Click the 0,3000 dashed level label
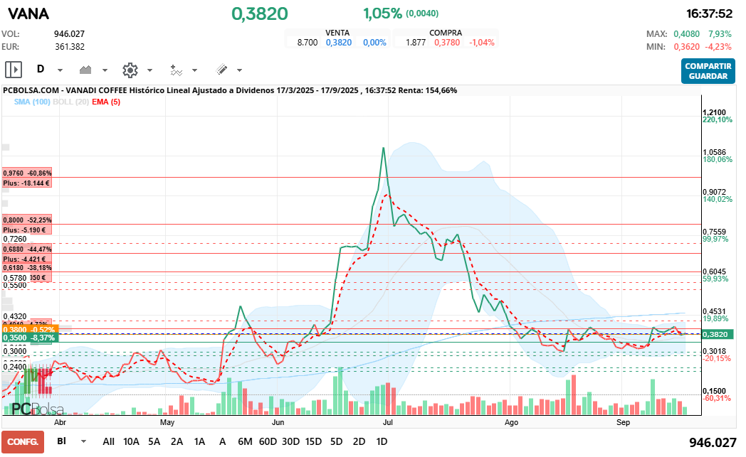 tap(15, 352)
